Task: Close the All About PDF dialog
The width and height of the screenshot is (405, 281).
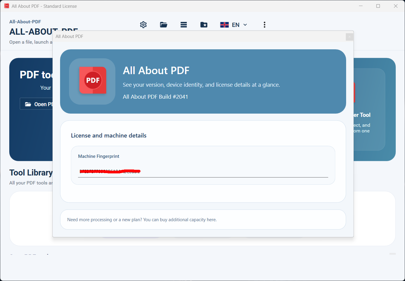Action: click(x=349, y=36)
